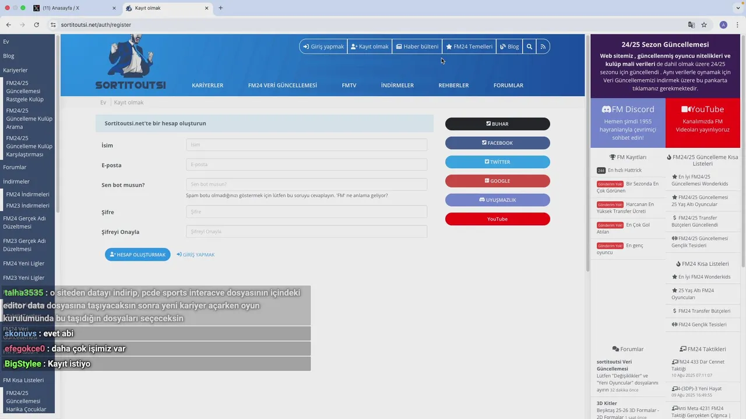Screen dimensions: 746x419
Task: Sign up with BUHAR button
Action: (498, 124)
